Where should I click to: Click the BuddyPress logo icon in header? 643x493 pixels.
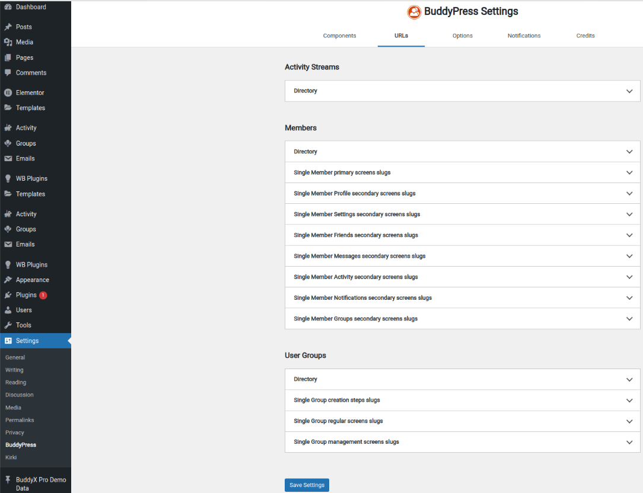coord(414,12)
